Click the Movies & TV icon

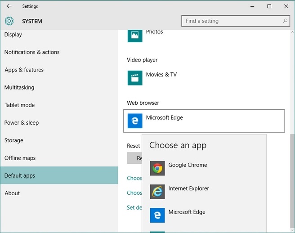point(135,78)
